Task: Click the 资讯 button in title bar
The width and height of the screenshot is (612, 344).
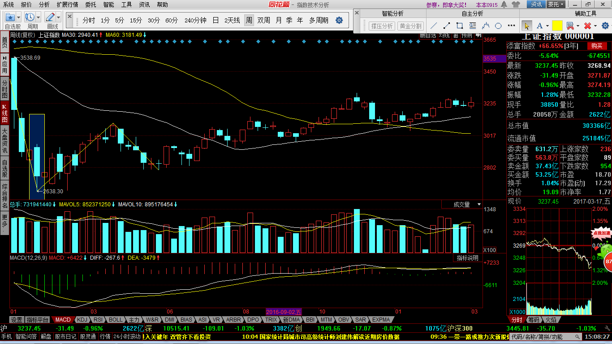Action: [x=536, y=4]
